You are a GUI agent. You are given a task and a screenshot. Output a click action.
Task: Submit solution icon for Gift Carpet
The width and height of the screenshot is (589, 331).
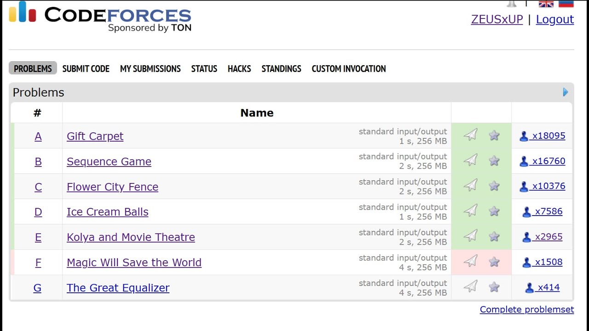[470, 135]
